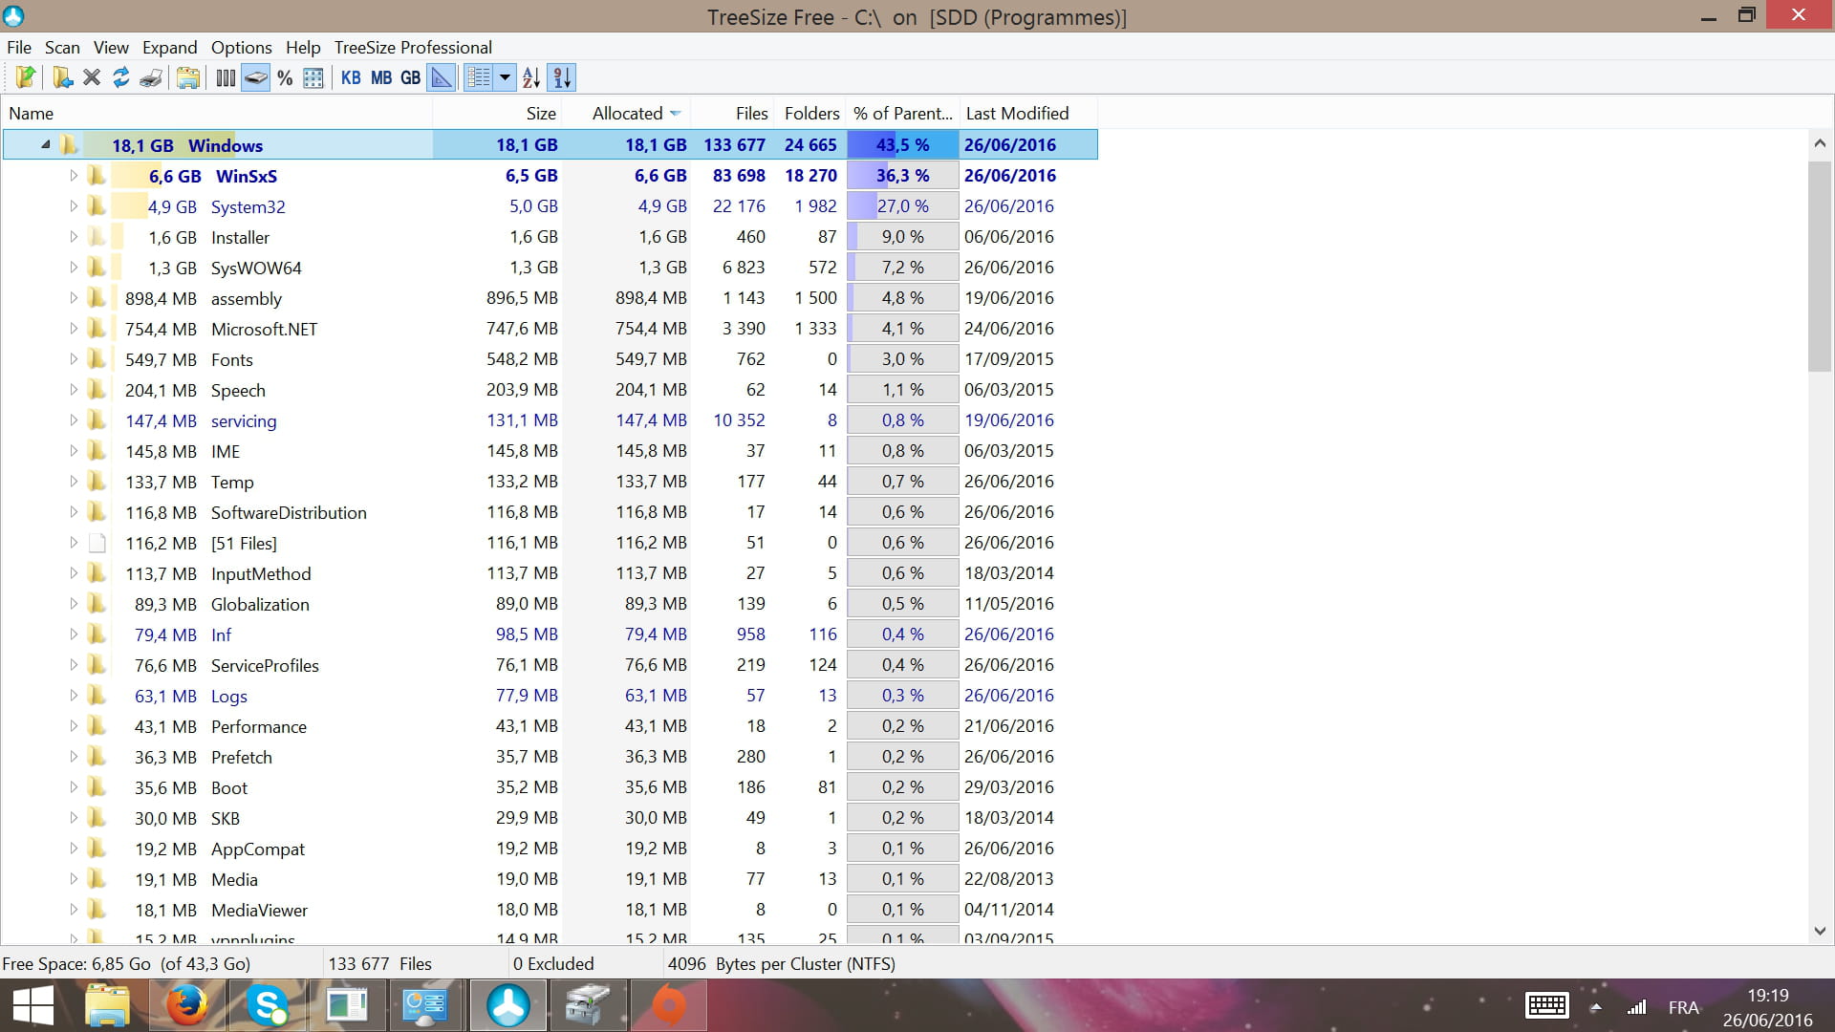This screenshot has height=1032, width=1835.
Task: Click the 36,3 % bar for WinSxS
Action: (902, 176)
